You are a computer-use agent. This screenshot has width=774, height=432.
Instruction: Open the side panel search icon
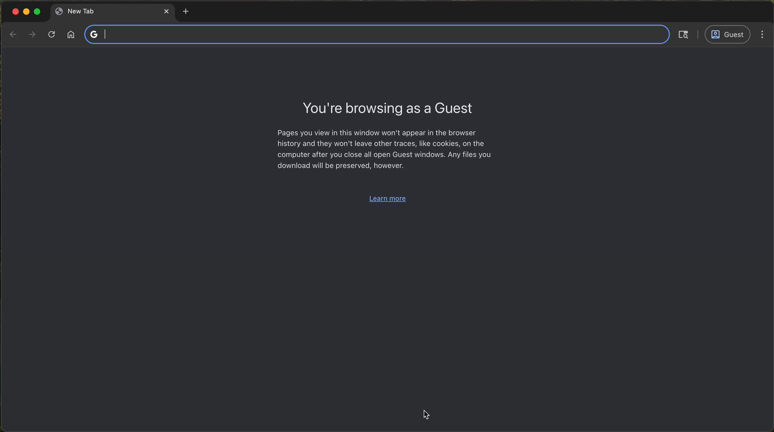tap(683, 35)
